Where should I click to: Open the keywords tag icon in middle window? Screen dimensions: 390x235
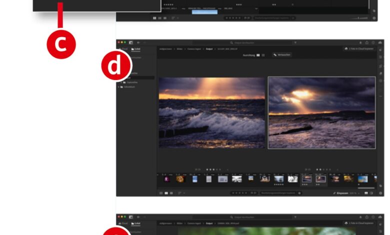[x=380, y=186]
